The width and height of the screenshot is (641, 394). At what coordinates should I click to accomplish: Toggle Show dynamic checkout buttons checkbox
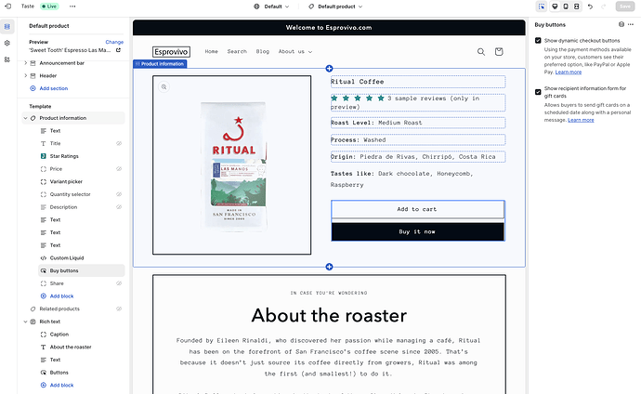pyautogui.click(x=538, y=41)
